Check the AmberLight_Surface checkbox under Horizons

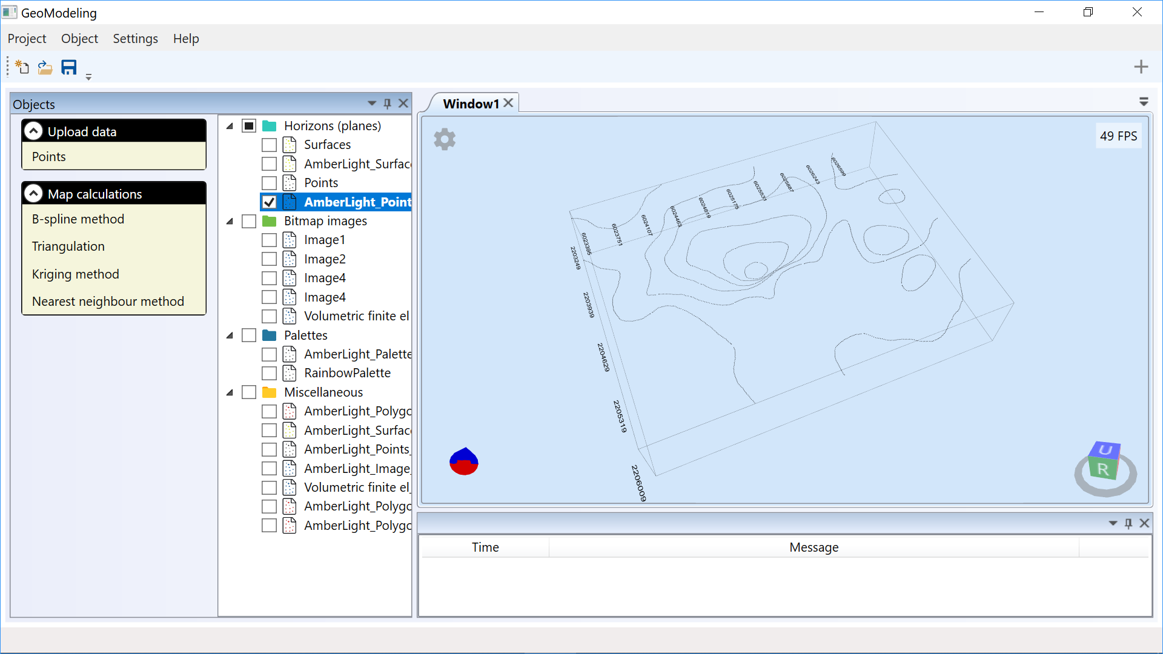point(270,164)
